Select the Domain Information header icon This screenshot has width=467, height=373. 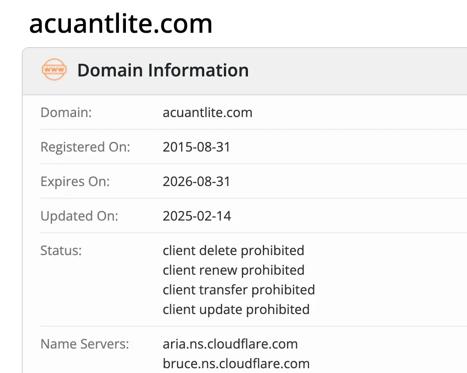[54, 69]
